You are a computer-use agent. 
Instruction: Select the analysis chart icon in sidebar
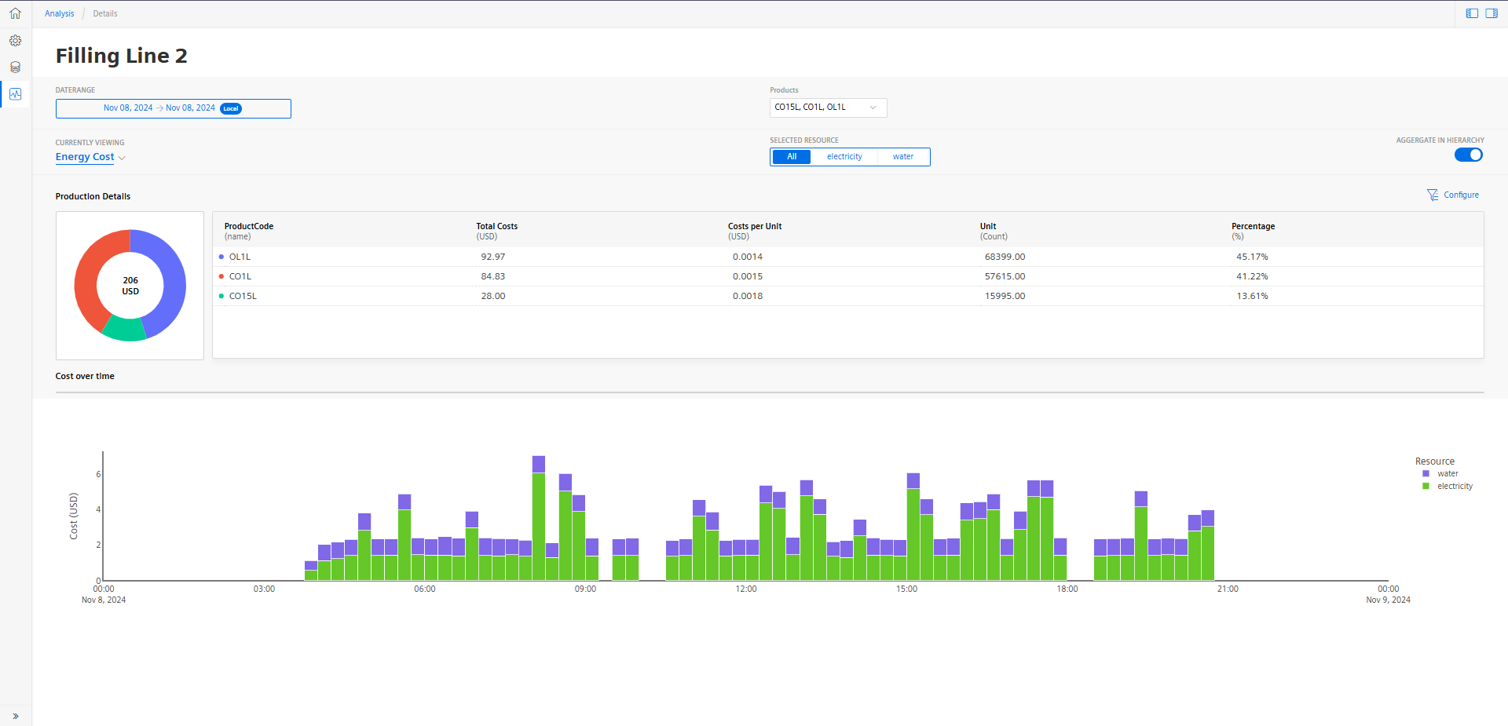click(15, 93)
